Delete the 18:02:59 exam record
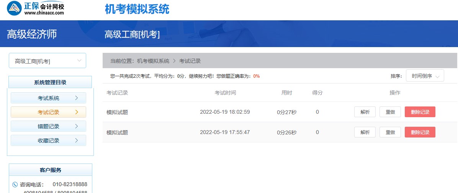This screenshot has width=458, height=193. coord(420,112)
